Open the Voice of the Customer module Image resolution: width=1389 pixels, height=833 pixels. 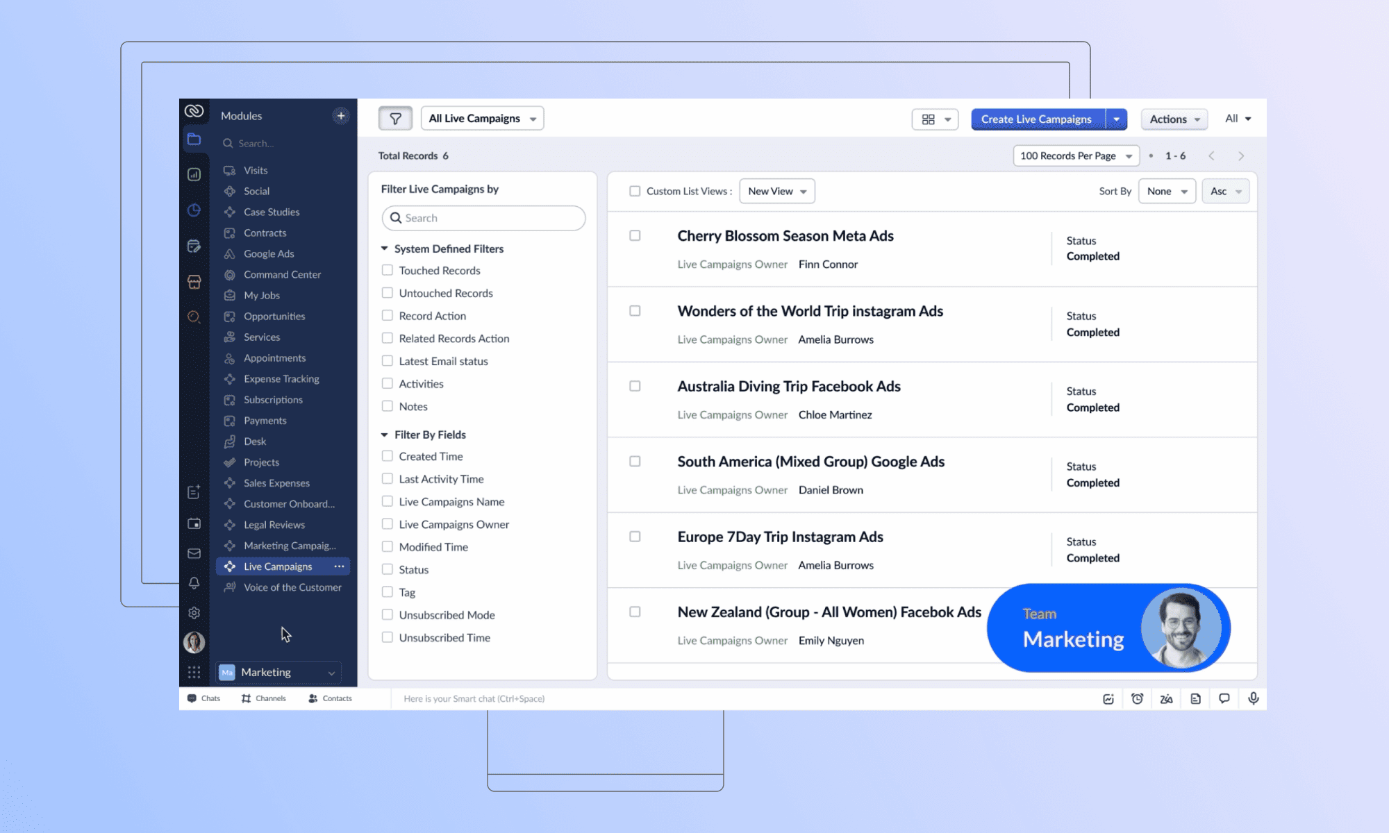(x=292, y=587)
